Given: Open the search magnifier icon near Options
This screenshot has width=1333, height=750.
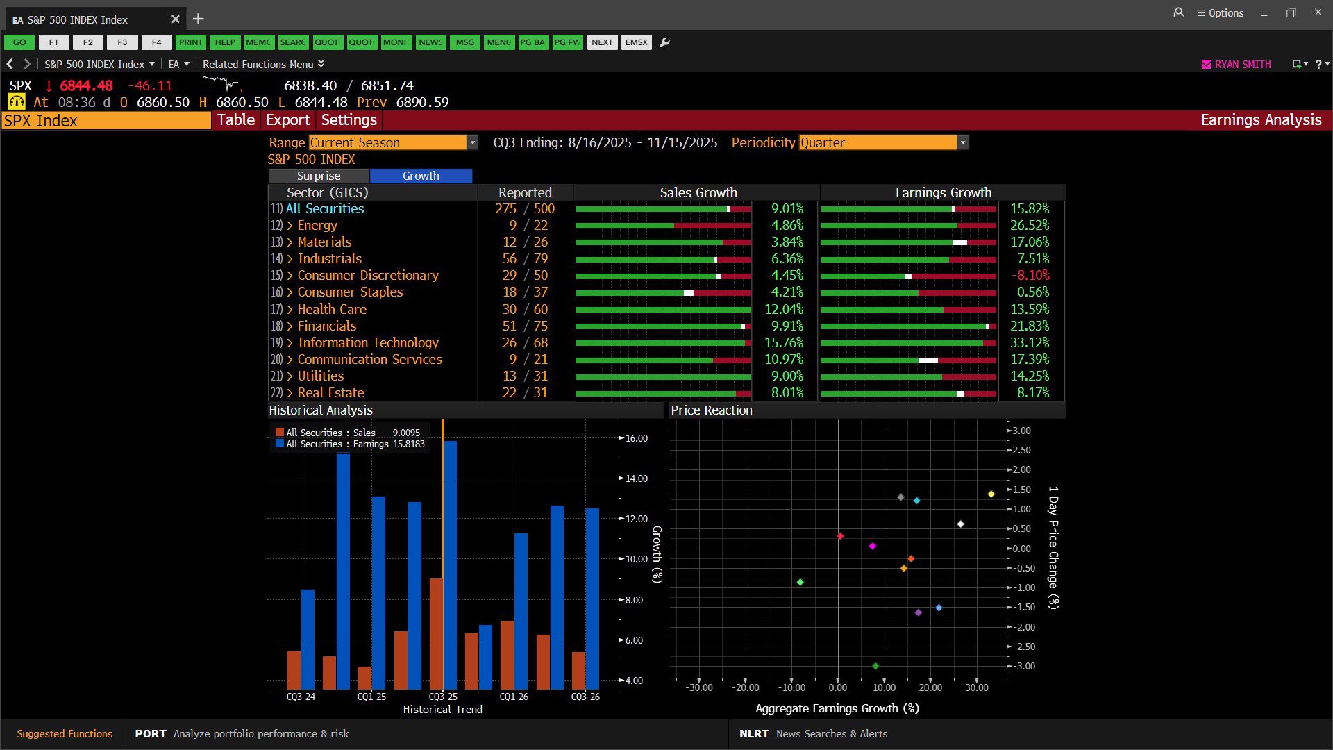Looking at the screenshot, I should 1178,12.
